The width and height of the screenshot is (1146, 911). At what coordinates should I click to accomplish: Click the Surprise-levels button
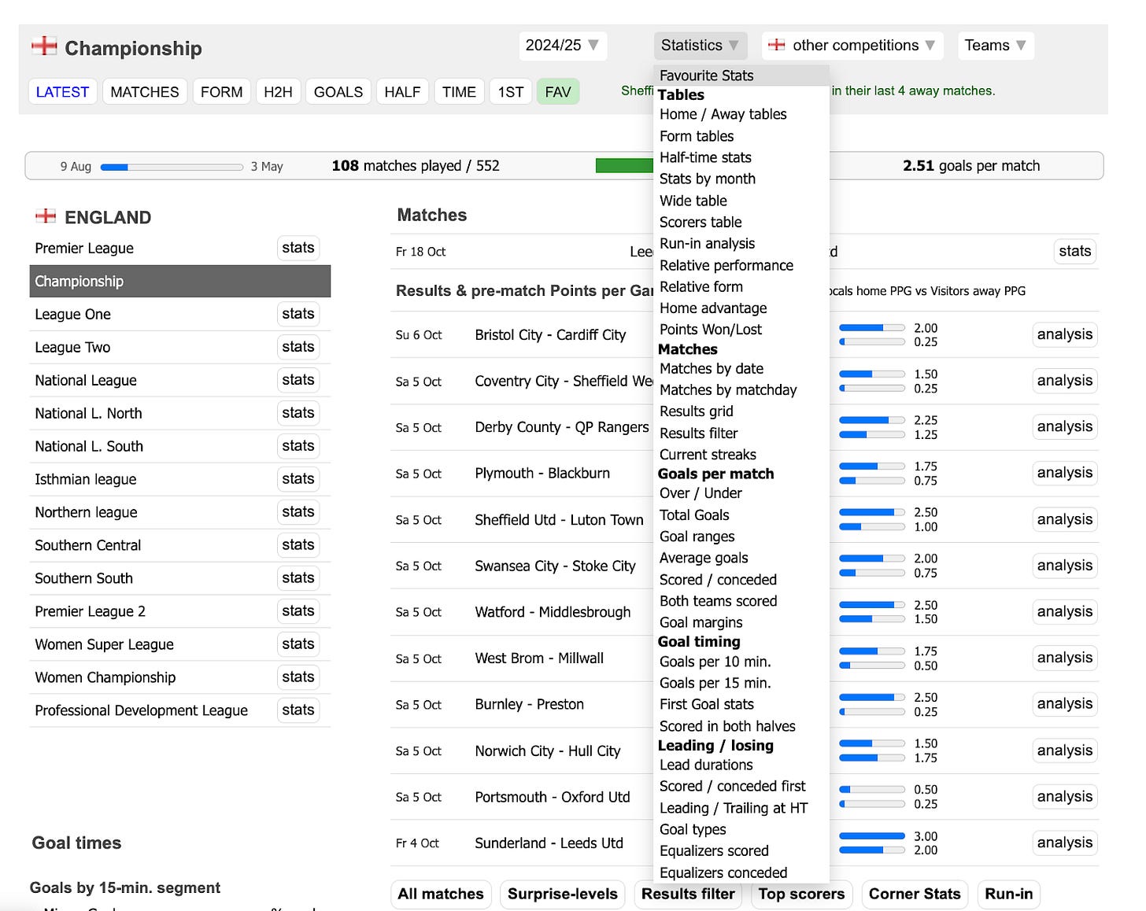562,894
